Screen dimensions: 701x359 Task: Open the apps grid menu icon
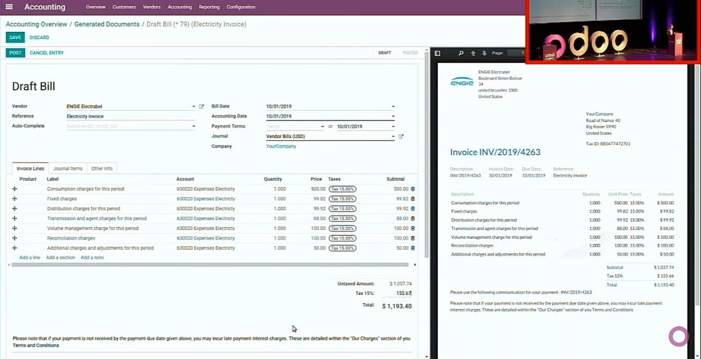click(x=9, y=7)
